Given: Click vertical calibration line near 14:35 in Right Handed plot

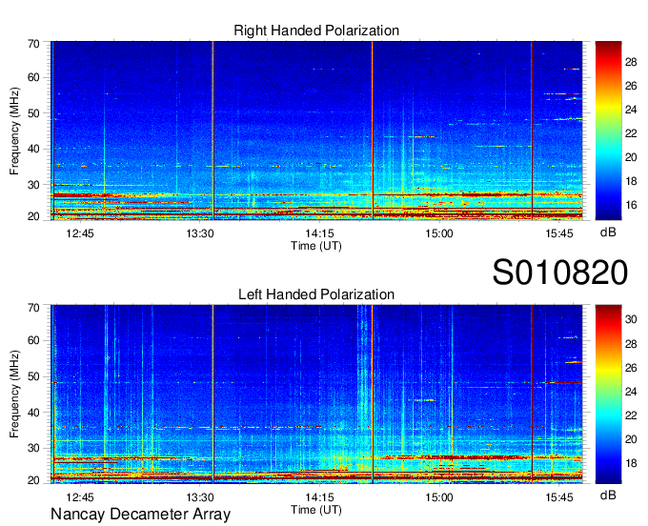Looking at the screenshot, I should [373, 131].
